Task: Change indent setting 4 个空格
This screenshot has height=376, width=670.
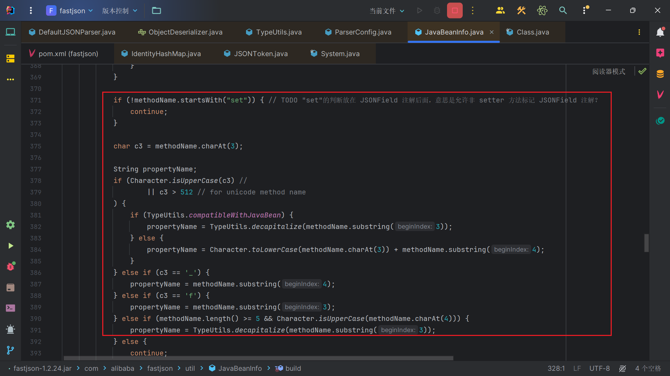Action: coord(648,368)
